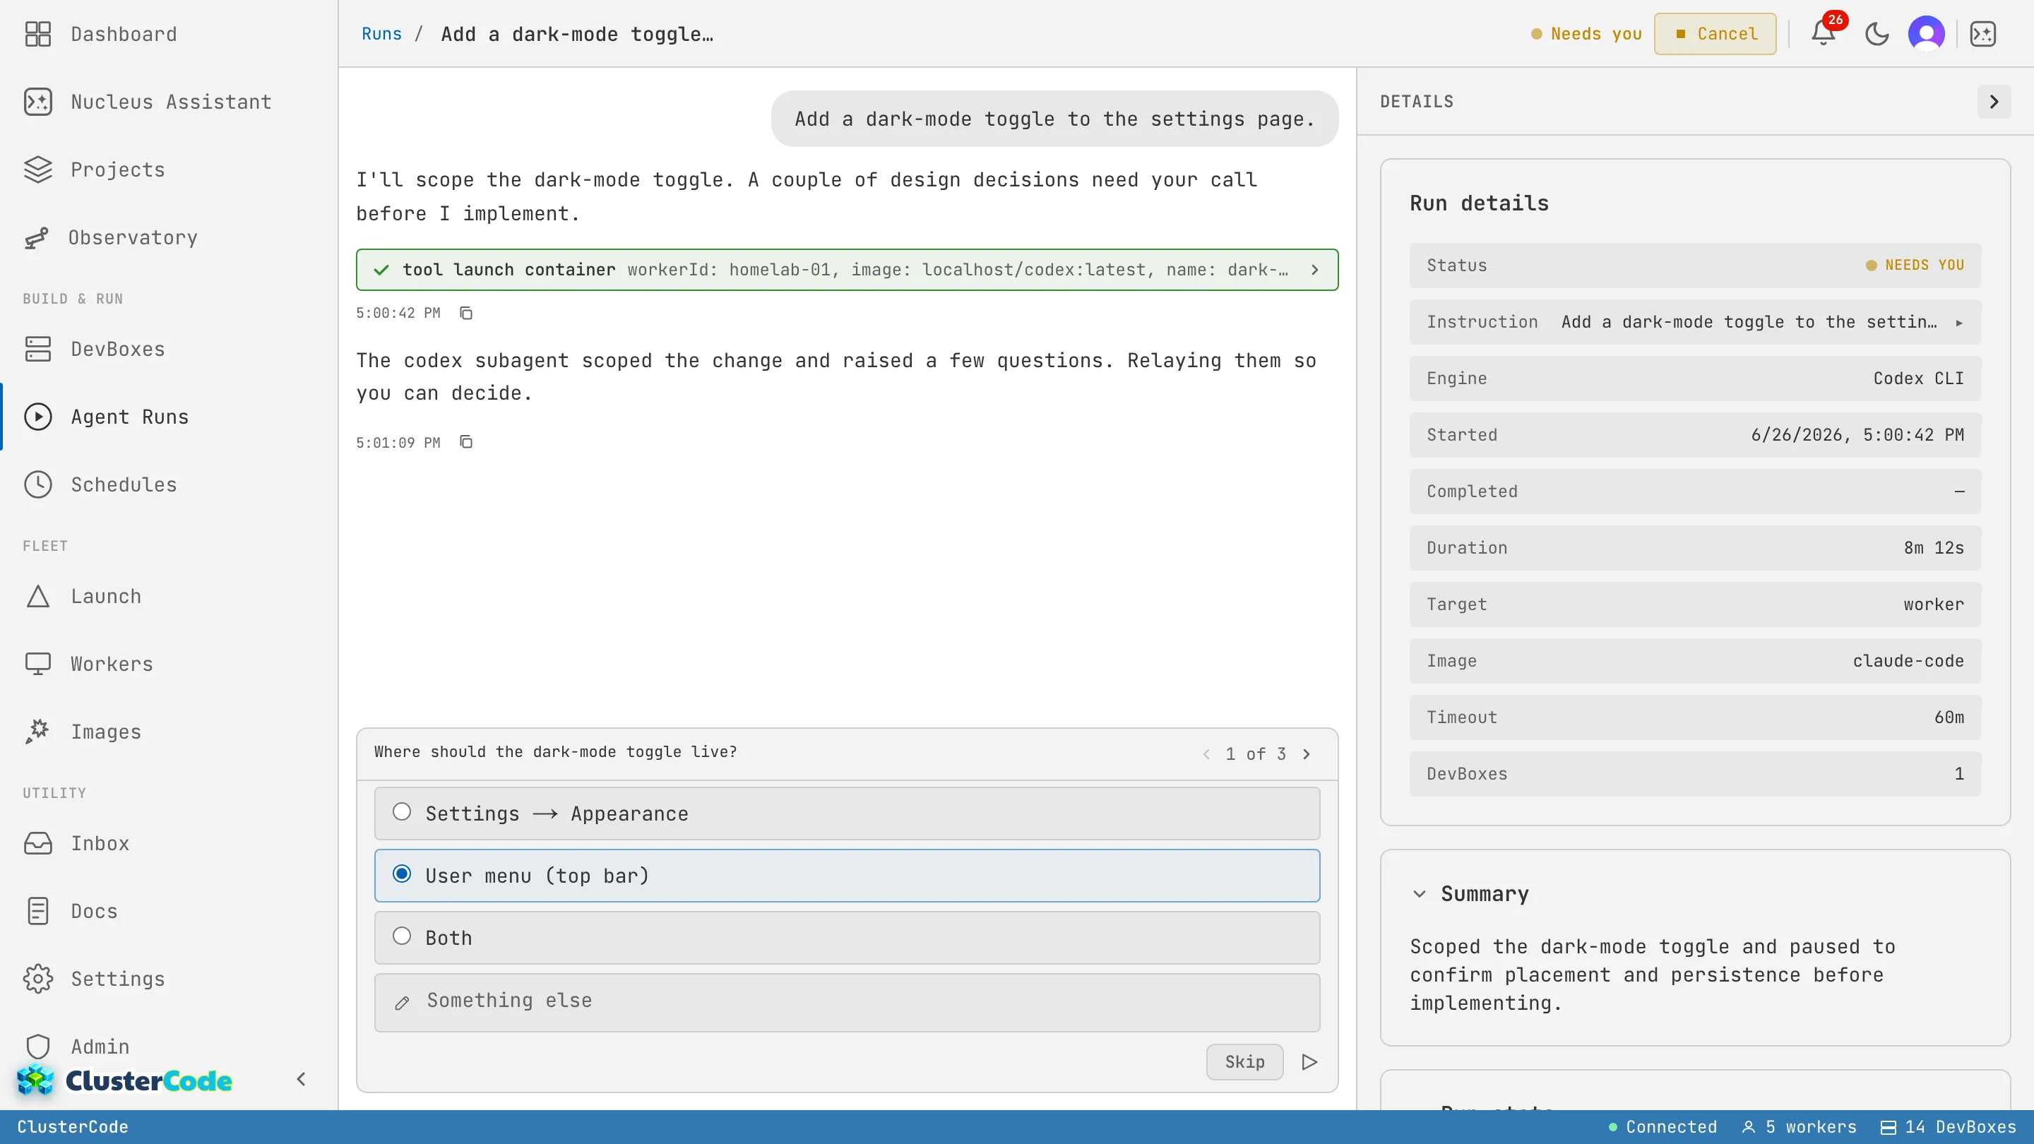Click the 8m 12s duration value
The width and height of the screenshot is (2034, 1144).
coord(1933,548)
